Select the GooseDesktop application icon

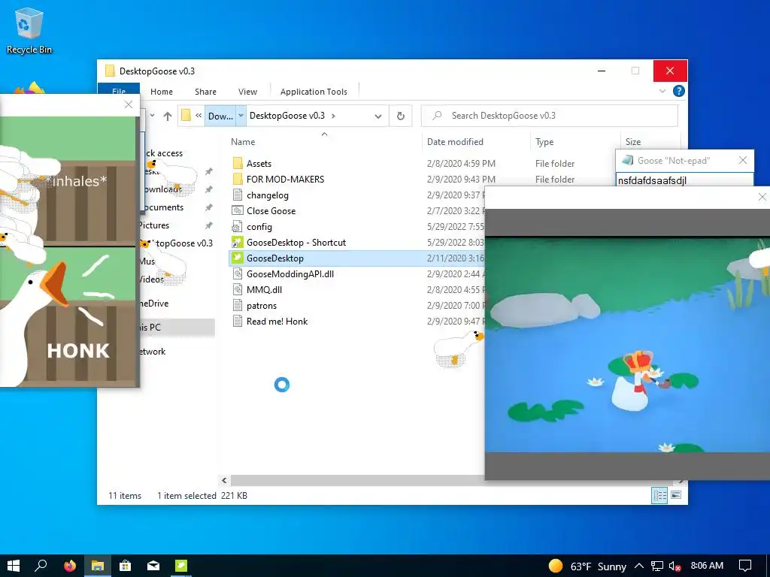(x=238, y=258)
